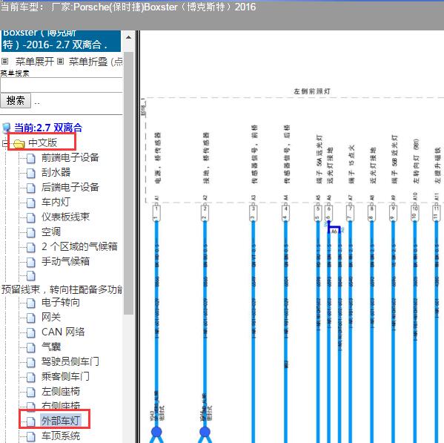Open 仪表板线束 tree item

tap(65, 217)
